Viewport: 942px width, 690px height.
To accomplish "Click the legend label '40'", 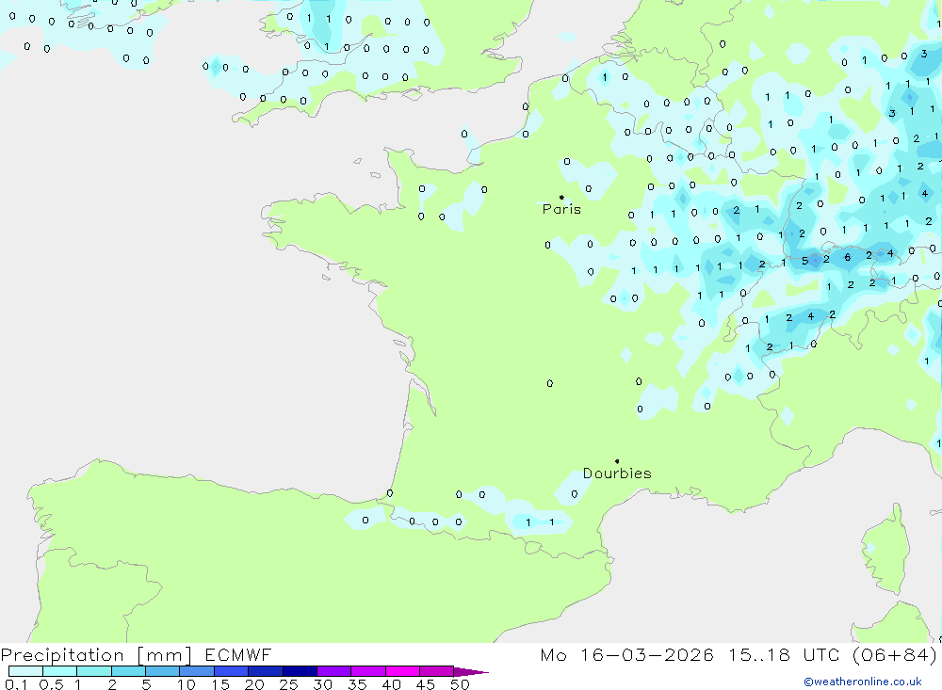I will coord(391,684).
